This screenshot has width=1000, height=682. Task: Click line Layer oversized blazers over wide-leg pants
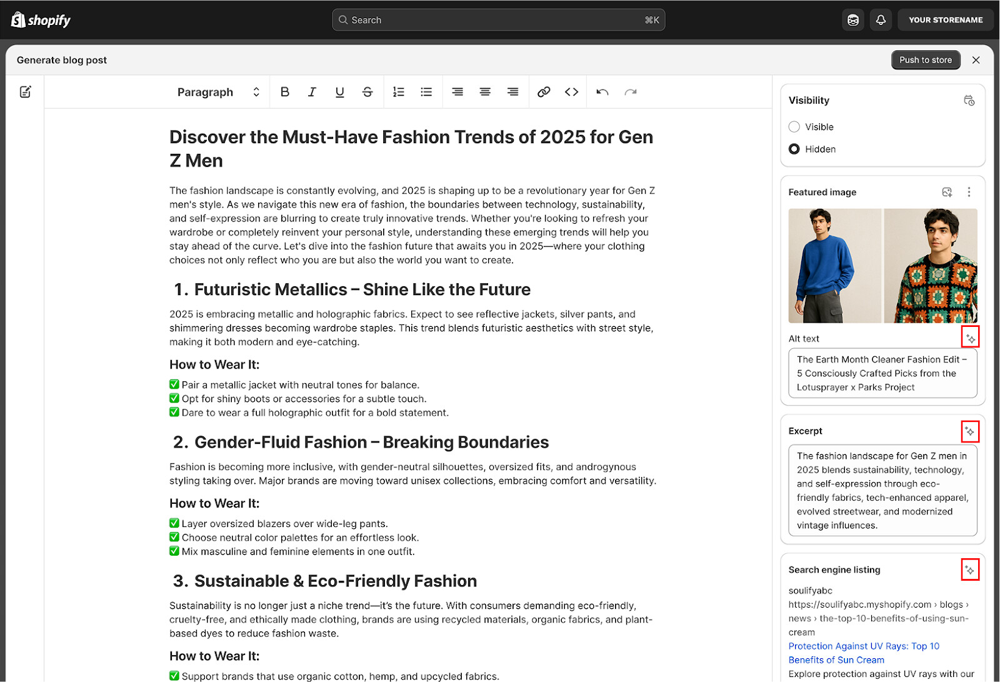coord(279,524)
